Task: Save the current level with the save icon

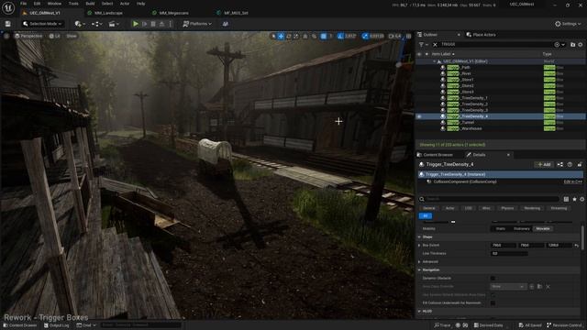Action: tap(8, 24)
